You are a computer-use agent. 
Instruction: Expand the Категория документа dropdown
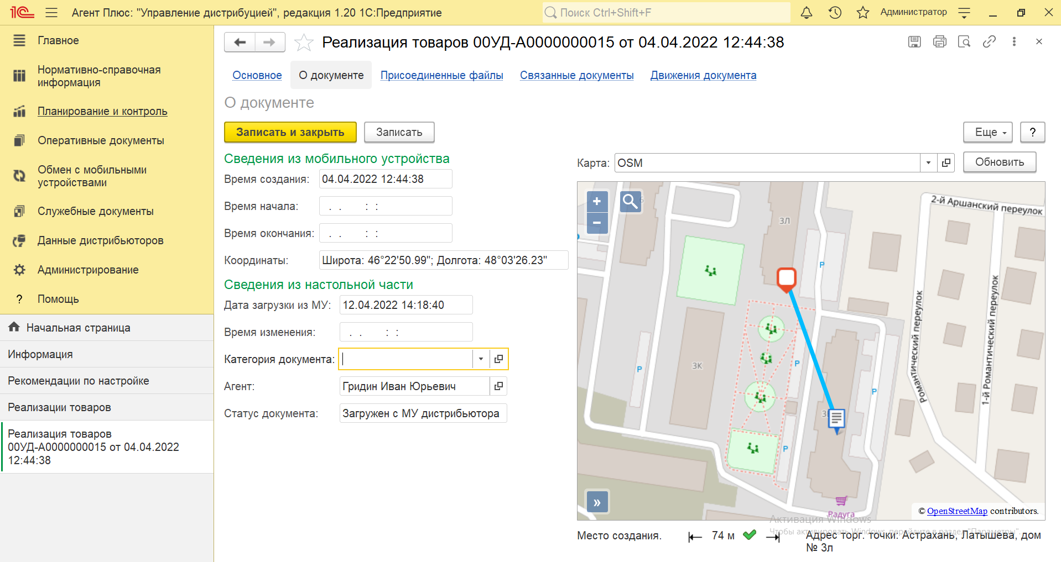tap(481, 359)
